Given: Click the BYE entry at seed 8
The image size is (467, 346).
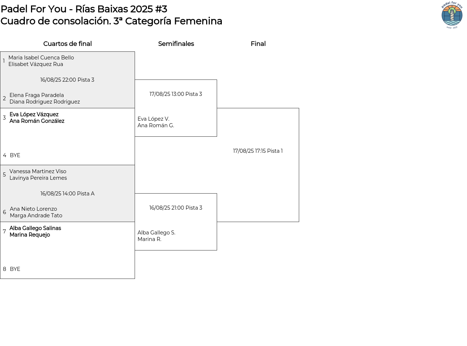Looking at the screenshot, I should click(x=15, y=269).
